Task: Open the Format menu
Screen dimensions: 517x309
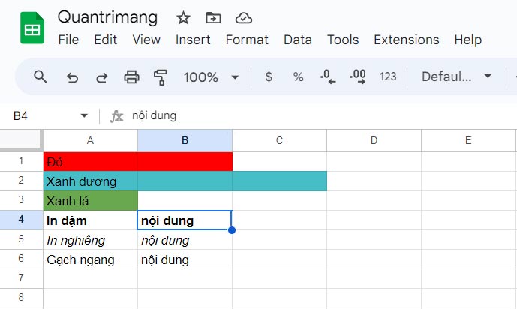Action: pos(247,40)
